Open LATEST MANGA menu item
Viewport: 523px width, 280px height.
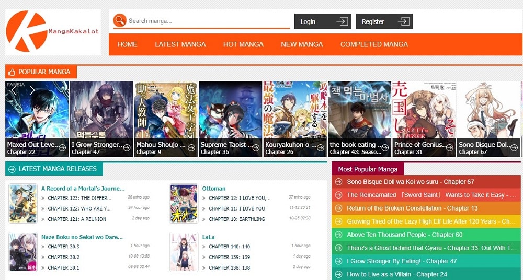(x=180, y=44)
